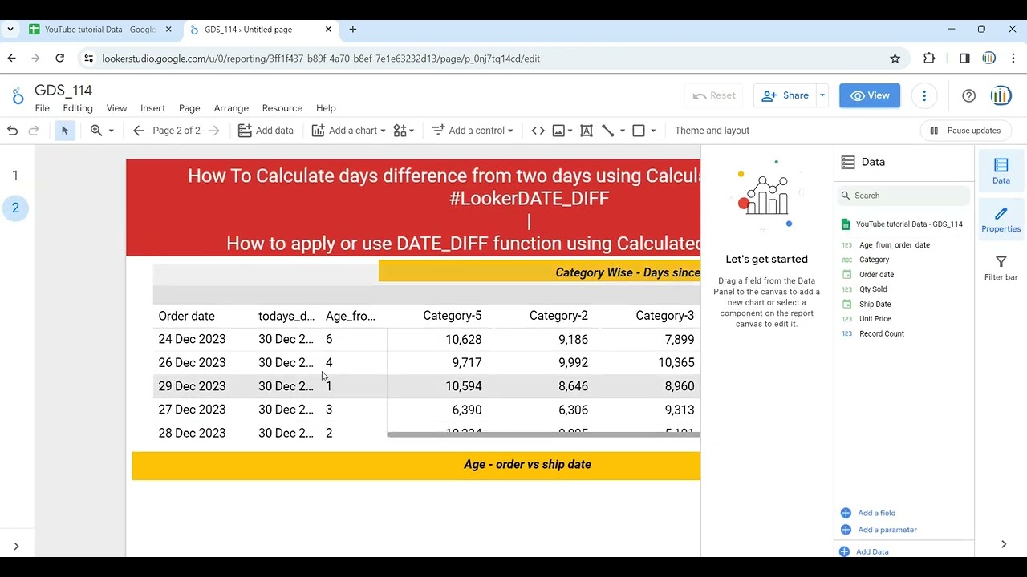Open the zoom level dropdown arrow
The width and height of the screenshot is (1027, 577).
coord(112,131)
